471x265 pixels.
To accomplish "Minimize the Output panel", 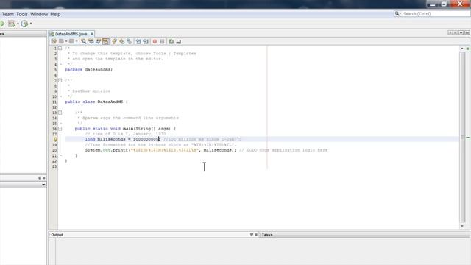I will click(x=252, y=234).
